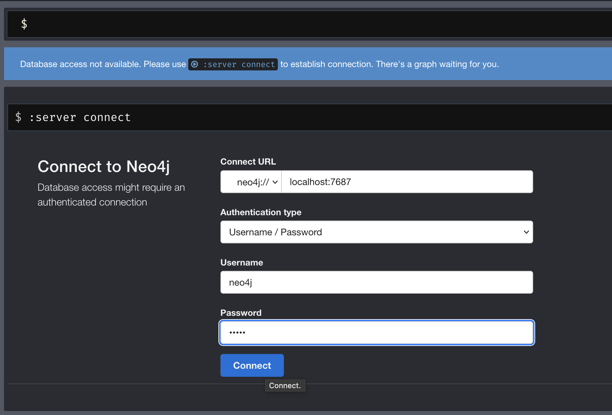Click the play icon in the server connect chip
Image resolution: width=612 pixels, height=415 pixels.
tap(196, 64)
